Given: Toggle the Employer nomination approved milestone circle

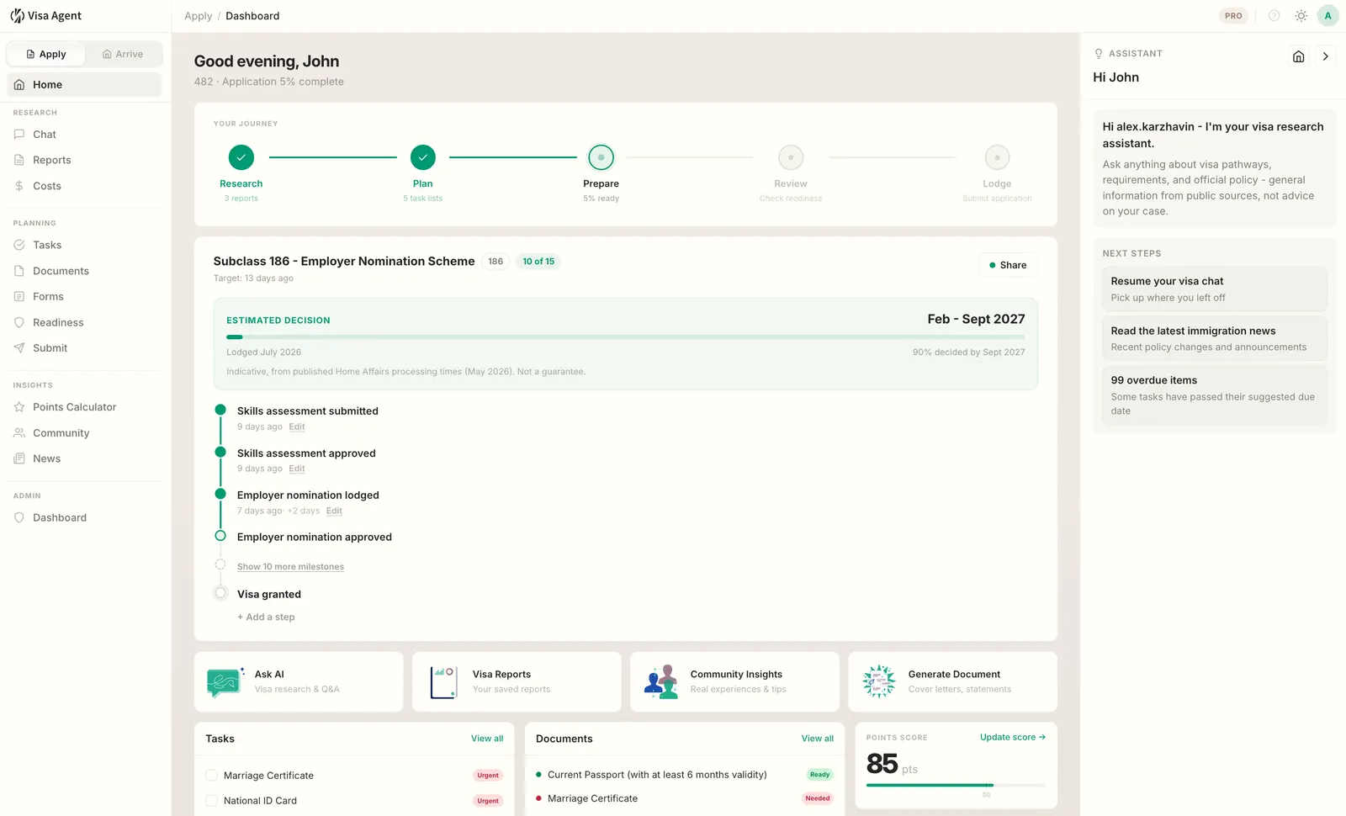Looking at the screenshot, I should [220, 536].
